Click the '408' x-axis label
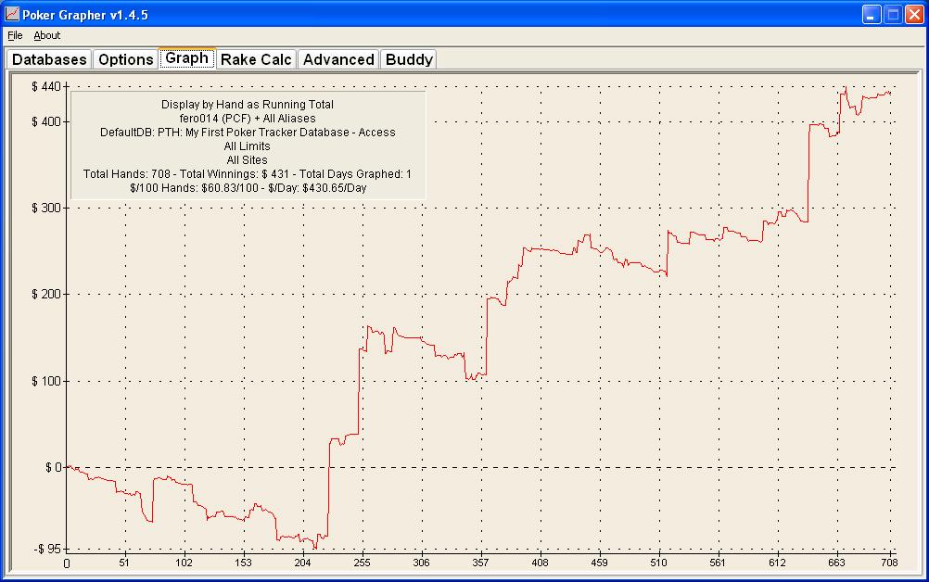 (540, 563)
